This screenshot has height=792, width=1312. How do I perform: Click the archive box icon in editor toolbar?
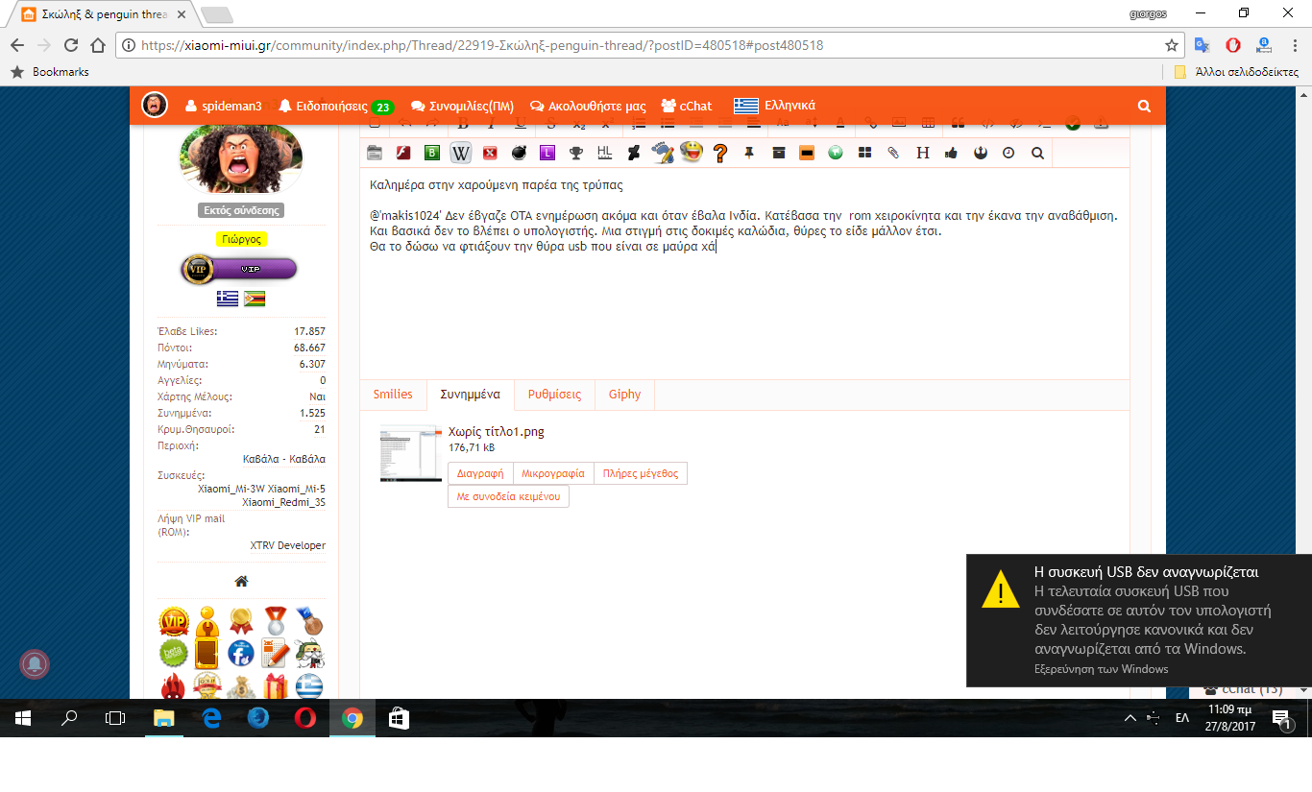pos(779,153)
